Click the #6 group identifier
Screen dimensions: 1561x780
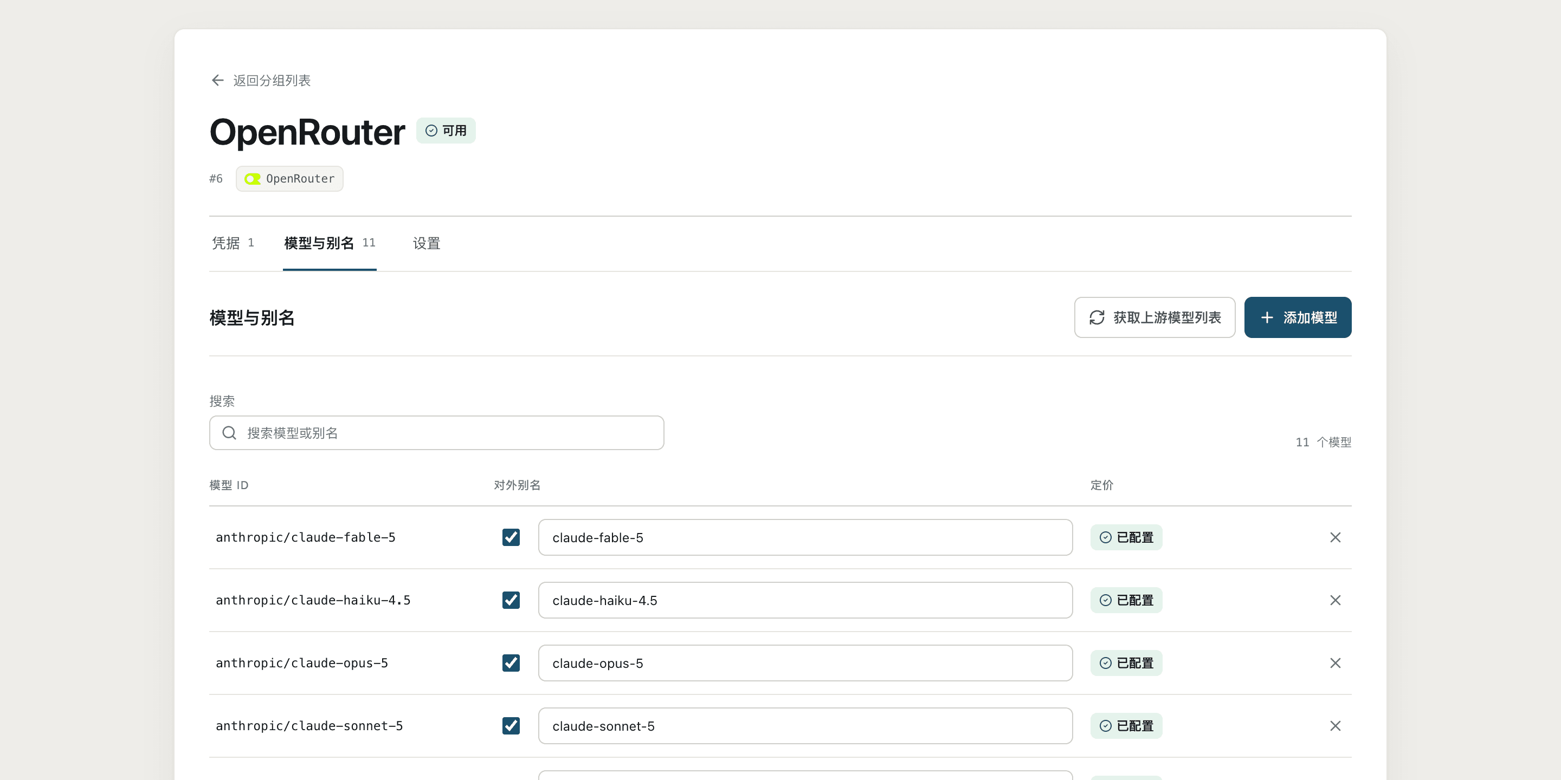click(216, 179)
